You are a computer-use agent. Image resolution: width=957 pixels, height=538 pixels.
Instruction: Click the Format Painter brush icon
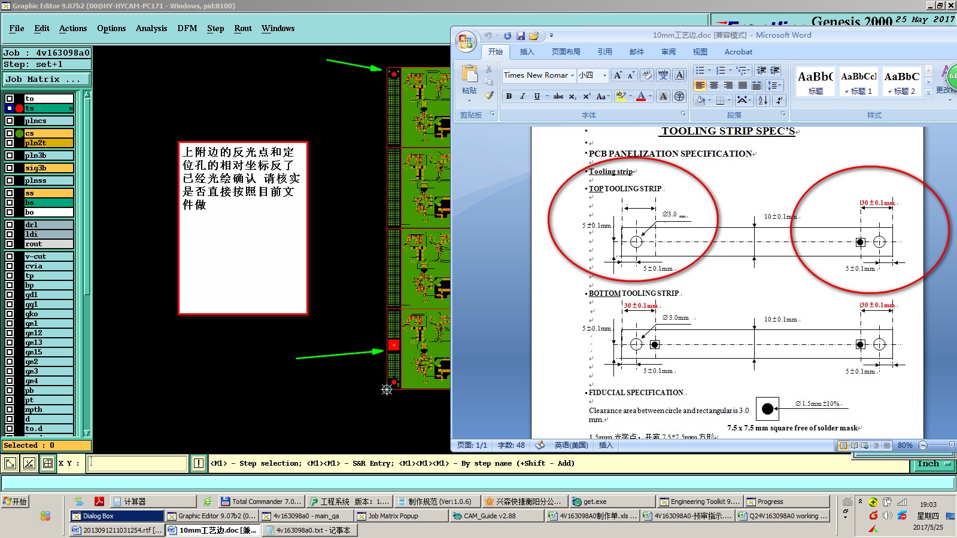tap(489, 95)
